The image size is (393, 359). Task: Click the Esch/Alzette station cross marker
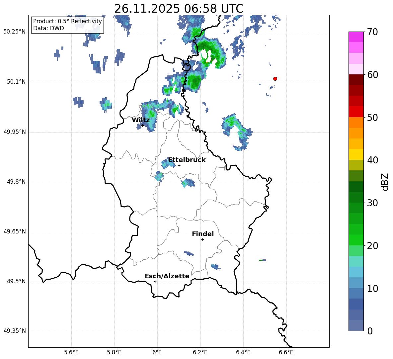pos(155,282)
